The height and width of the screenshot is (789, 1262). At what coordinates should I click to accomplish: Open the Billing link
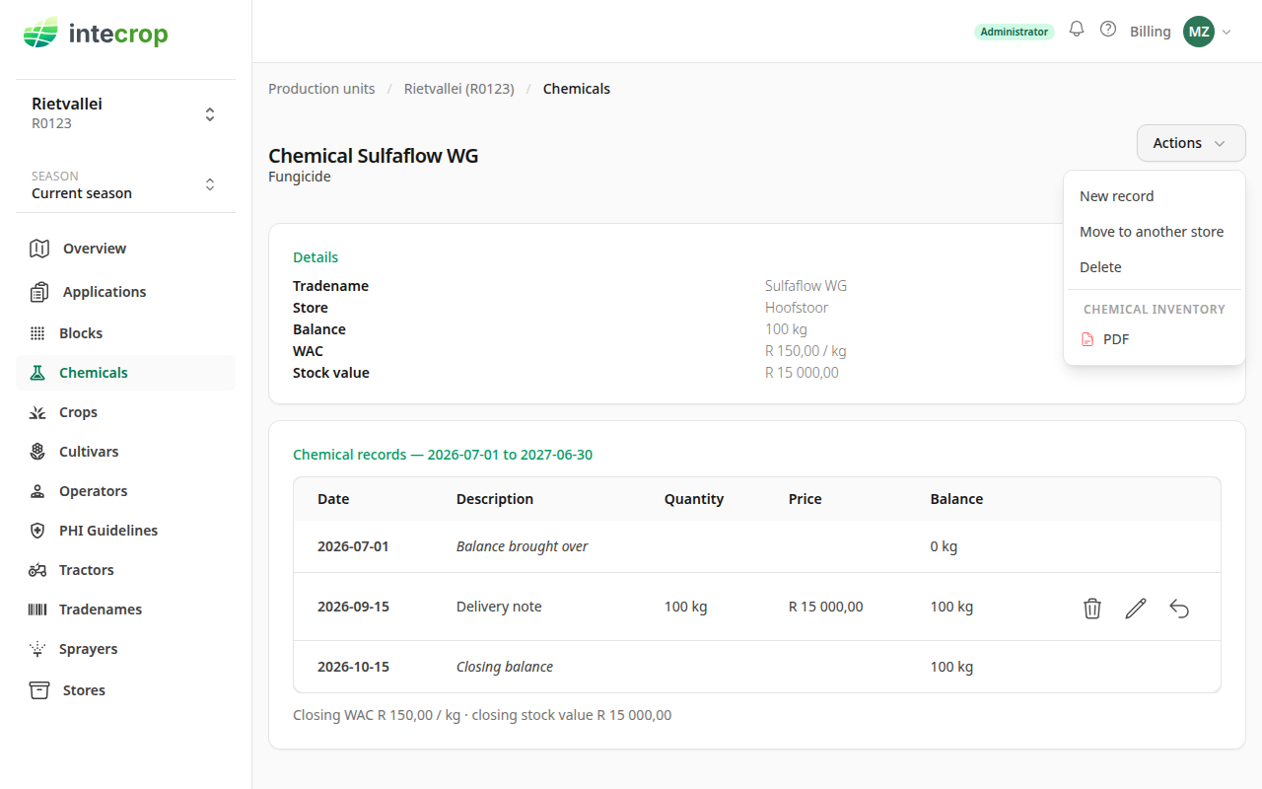1150,32
